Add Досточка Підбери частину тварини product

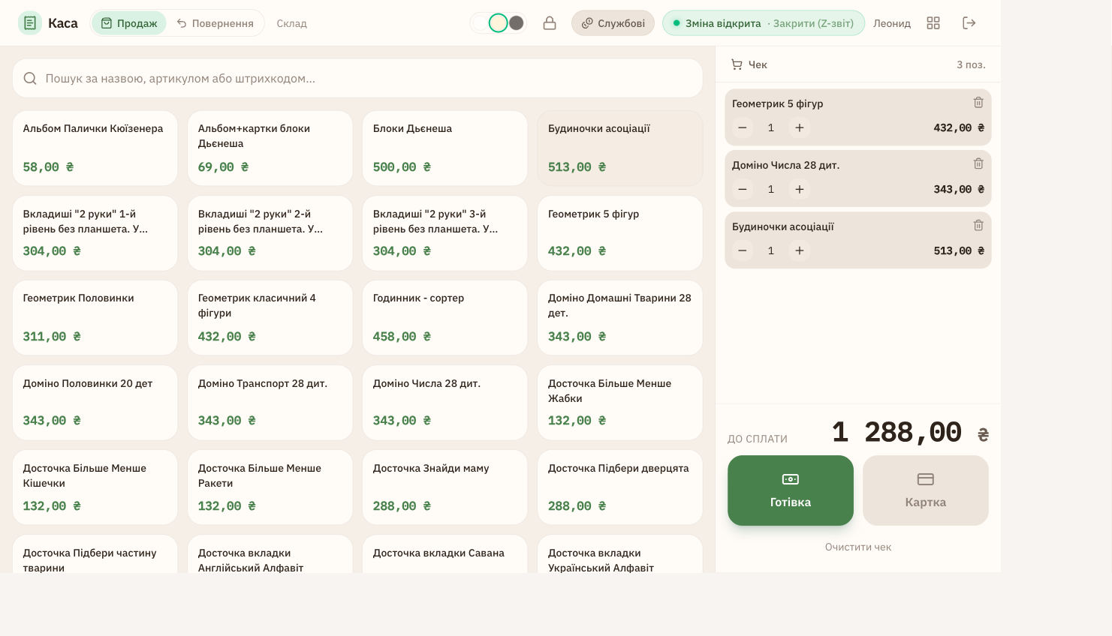click(95, 554)
